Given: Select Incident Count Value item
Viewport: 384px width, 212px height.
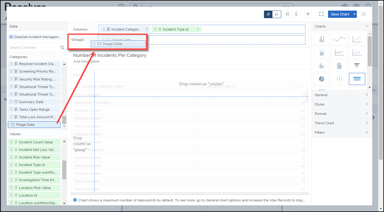Looking at the screenshot, I should pyautogui.click(x=34, y=142).
